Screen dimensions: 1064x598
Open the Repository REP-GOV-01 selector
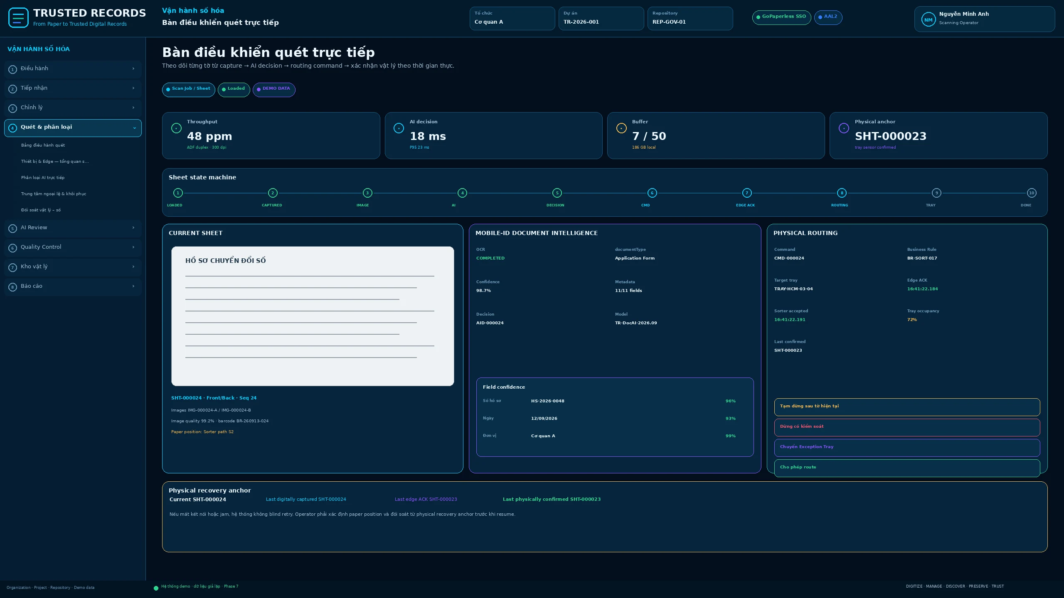[690, 18]
